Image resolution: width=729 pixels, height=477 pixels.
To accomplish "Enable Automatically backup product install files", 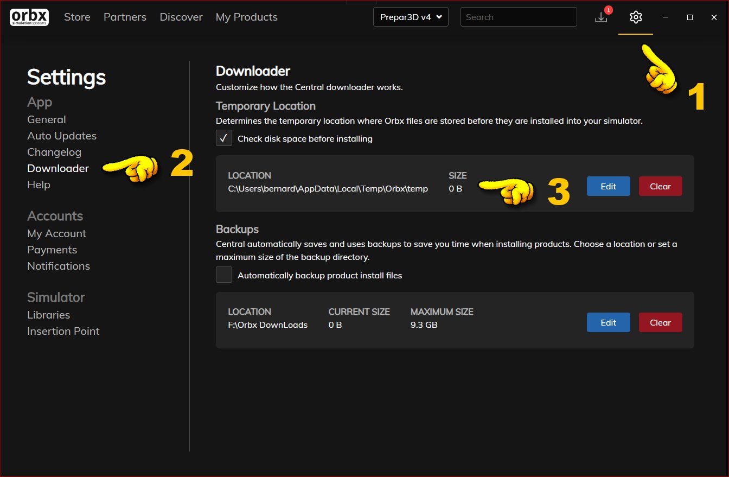I will point(224,275).
